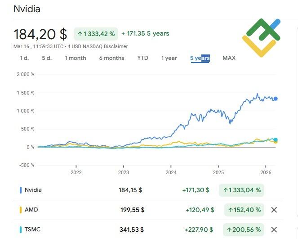This screenshot has width=298, height=239.
Task: Click TSMC price 341,53 $
Action: click(x=132, y=230)
